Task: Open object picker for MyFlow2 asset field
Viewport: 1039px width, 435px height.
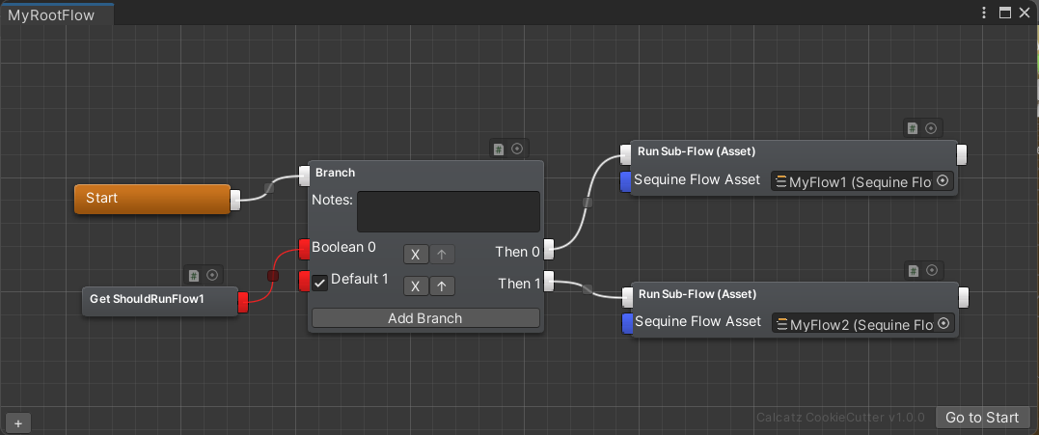Action: tap(944, 323)
